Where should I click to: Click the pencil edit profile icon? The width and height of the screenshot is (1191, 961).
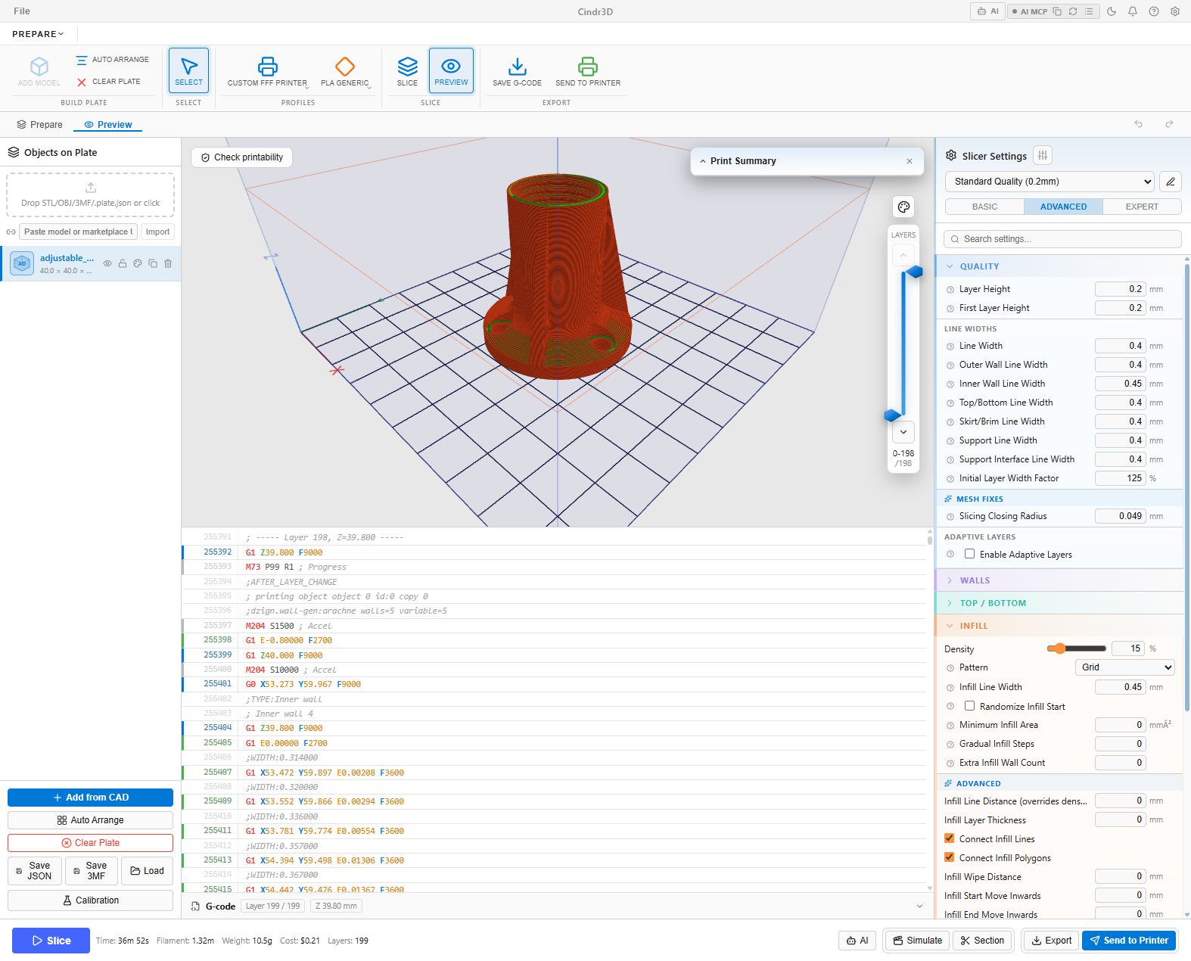[1171, 182]
